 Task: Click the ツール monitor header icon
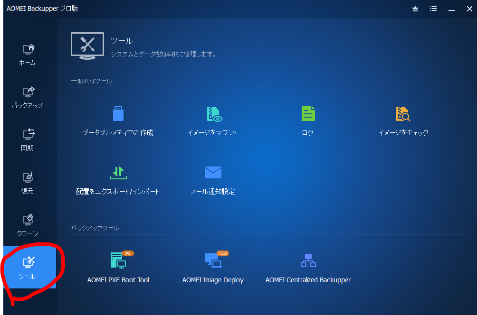click(x=87, y=46)
